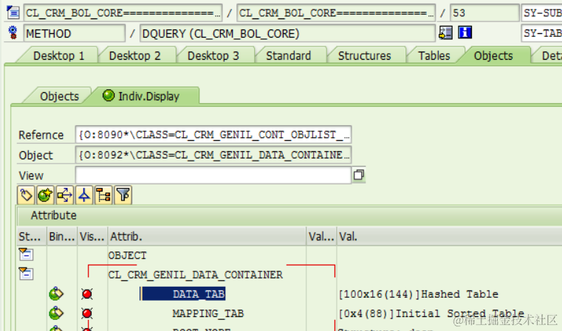
Task: Select the MAPPING_TAB attribute
Action: tap(208, 313)
